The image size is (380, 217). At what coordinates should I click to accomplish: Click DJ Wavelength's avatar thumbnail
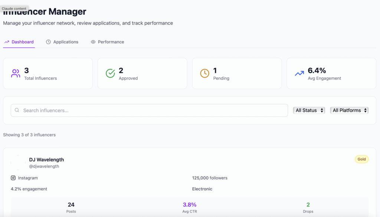[x=18, y=163]
